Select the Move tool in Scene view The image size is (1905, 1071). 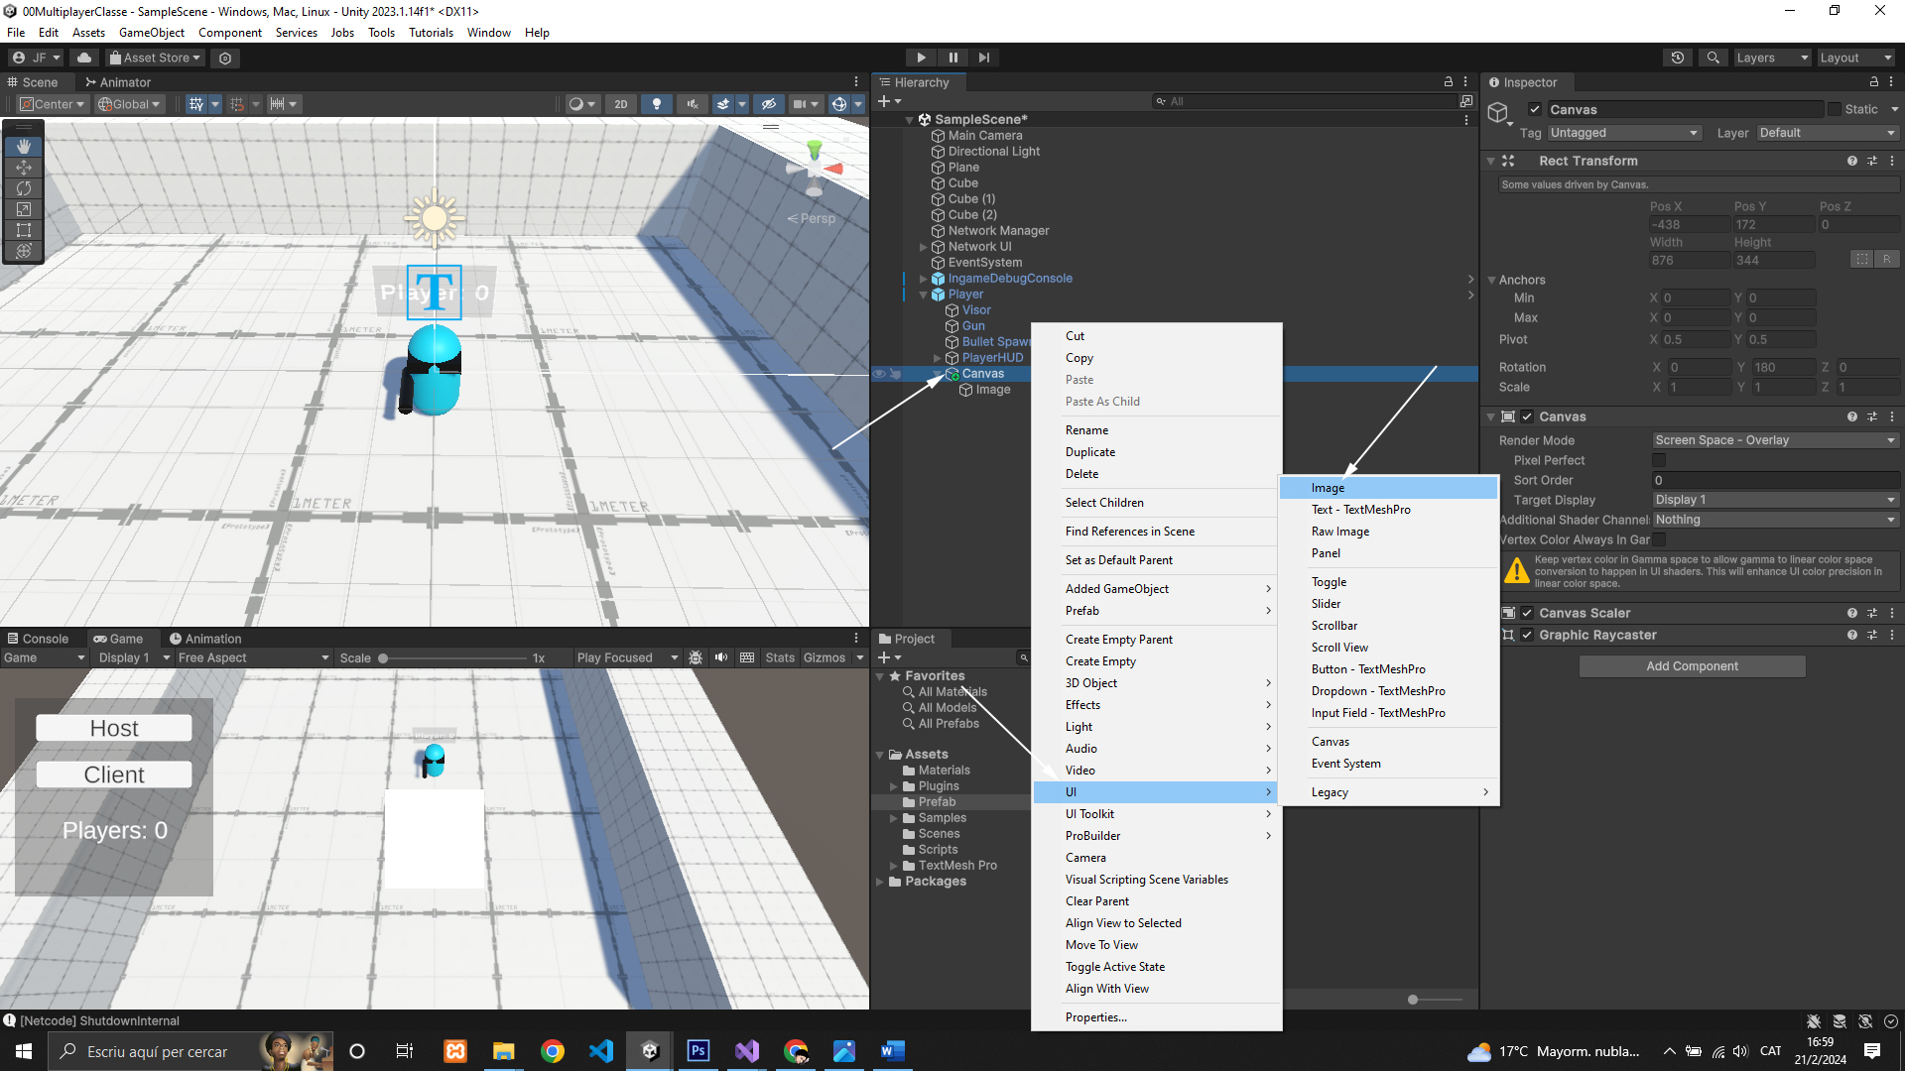click(24, 168)
